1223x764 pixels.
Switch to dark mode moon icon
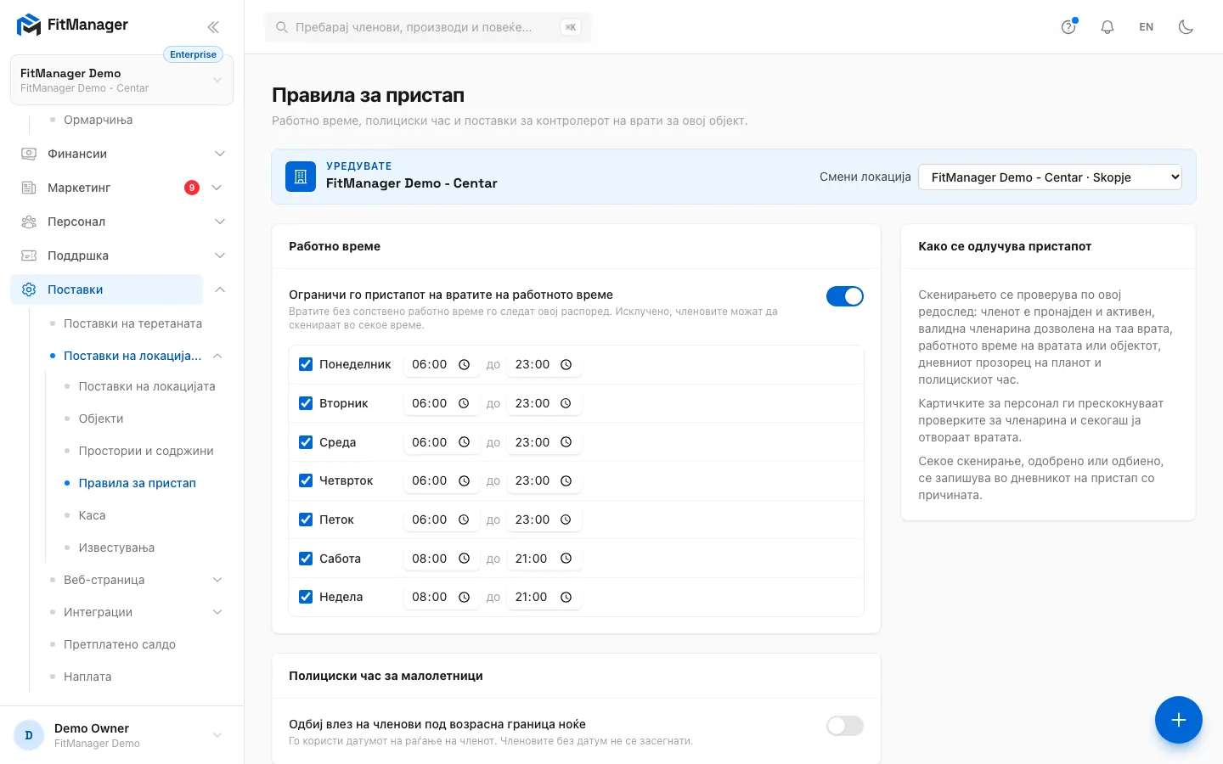1186,27
